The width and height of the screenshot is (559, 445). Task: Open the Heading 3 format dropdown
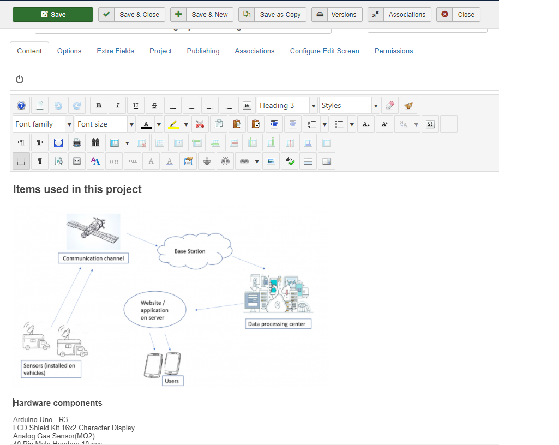tap(287, 106)
